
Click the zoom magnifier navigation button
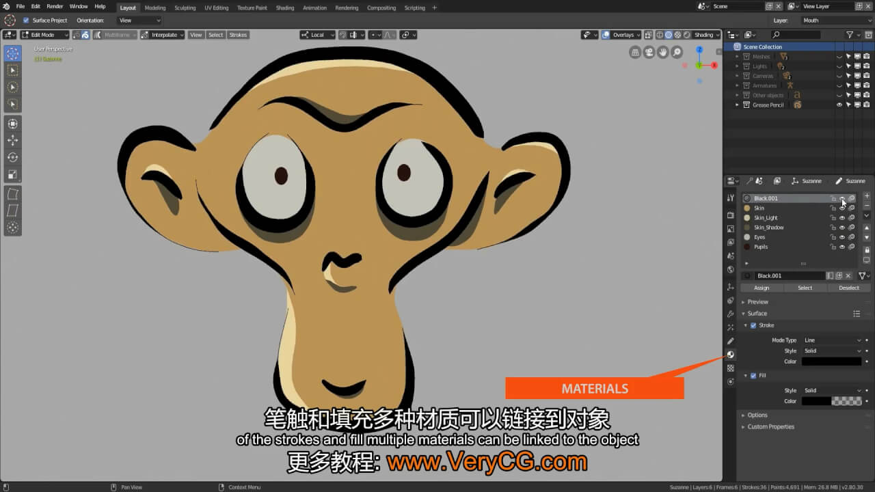click(677, 52)
